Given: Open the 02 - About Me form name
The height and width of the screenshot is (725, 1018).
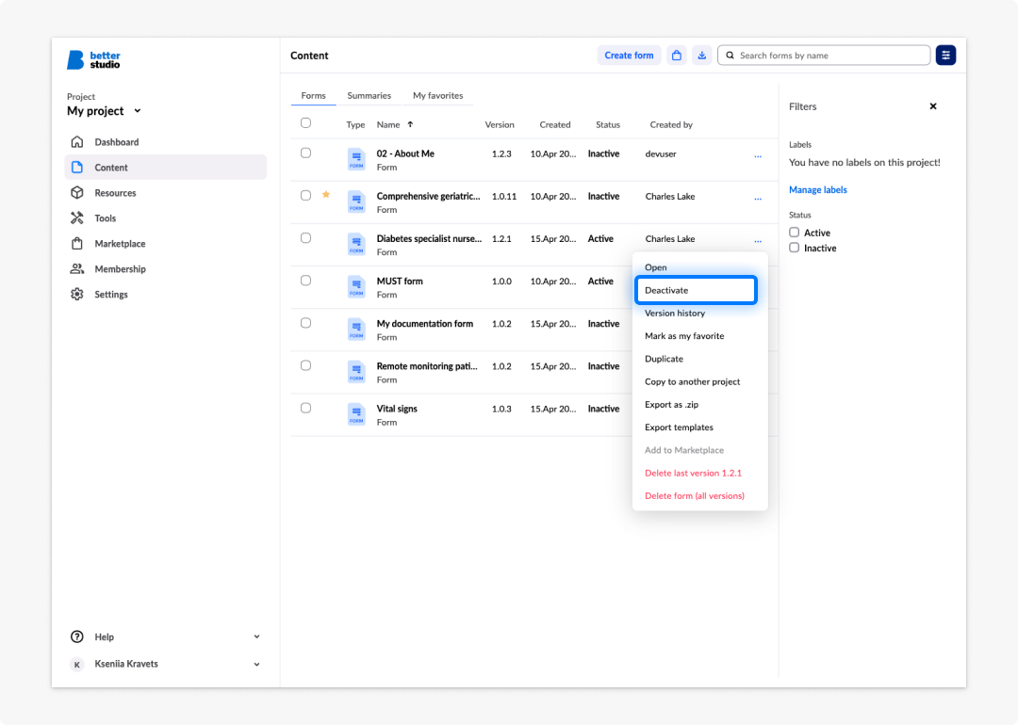Looking at the screenshot, I should pyautogui.click(x=405, y=153).
